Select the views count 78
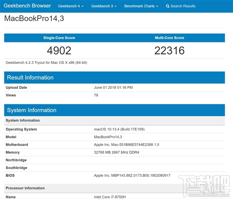Image resolution: width=233 pixels, height=199 pixels. click(x=96, y=95)
